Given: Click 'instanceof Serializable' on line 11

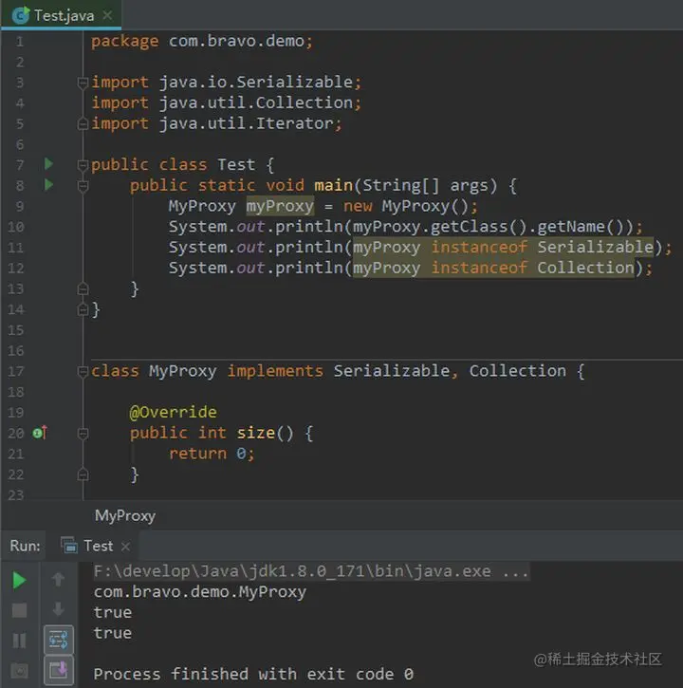Looking at the screenshot, I should (x=543, y=248).
